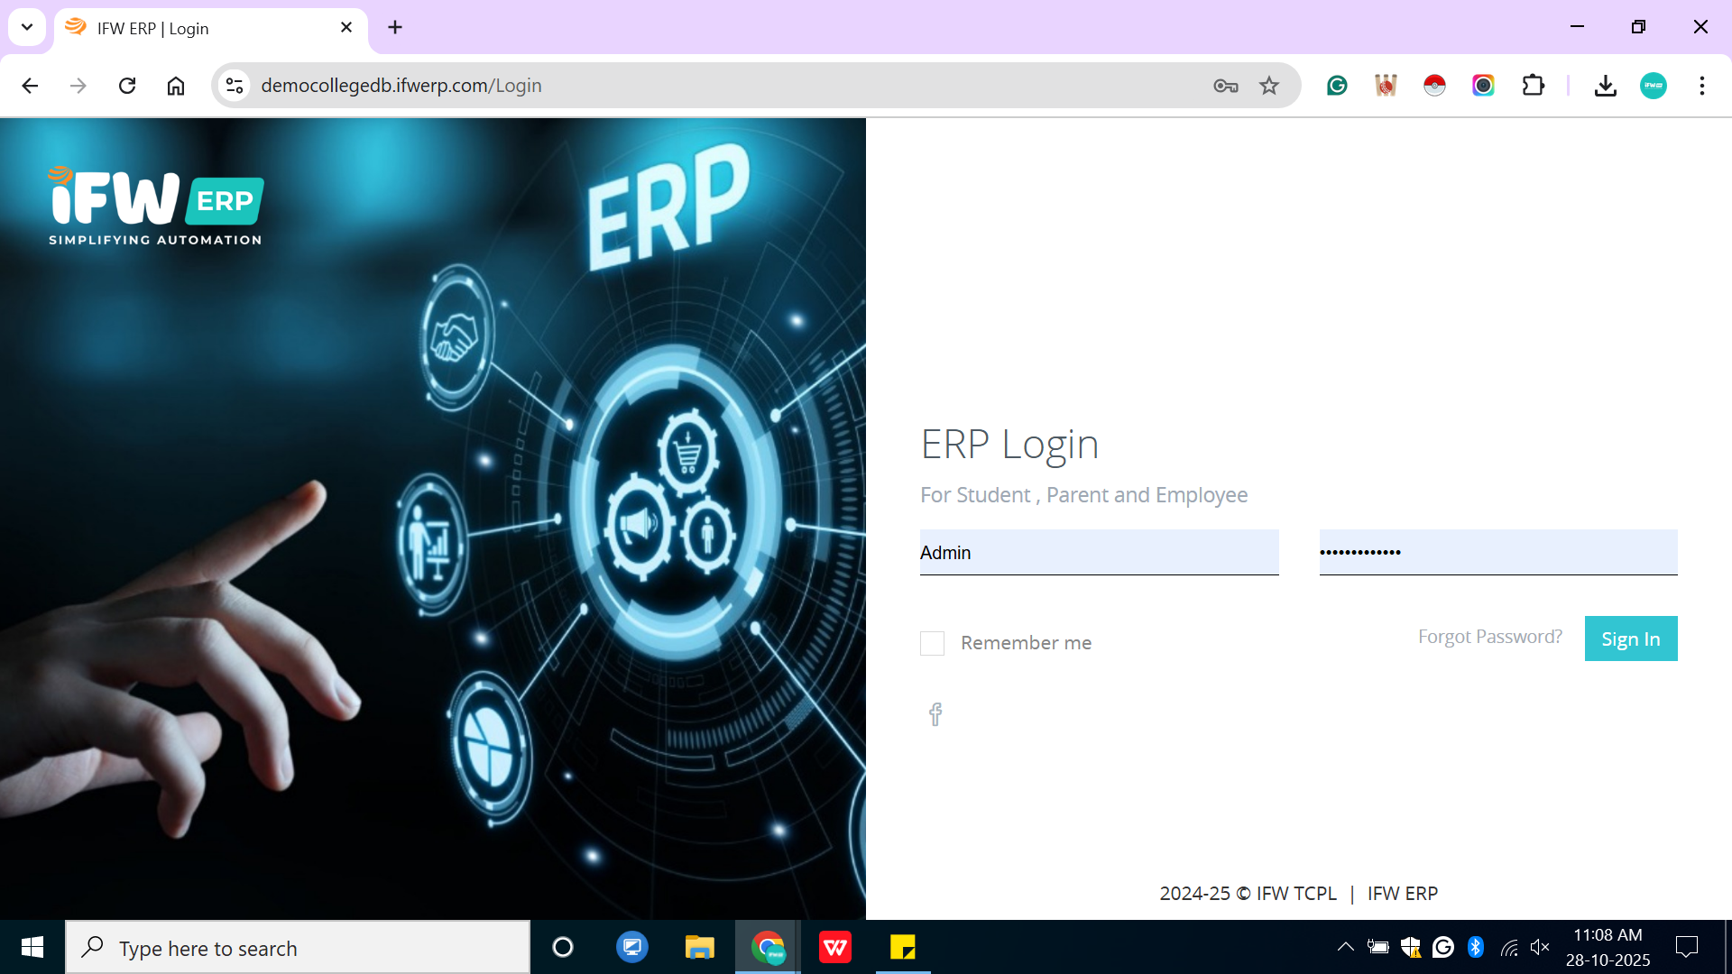Viewport: 1732px width, 974px height.
Task: Open the Chrome three-dot menu
Action: (x=1702, y=86)
